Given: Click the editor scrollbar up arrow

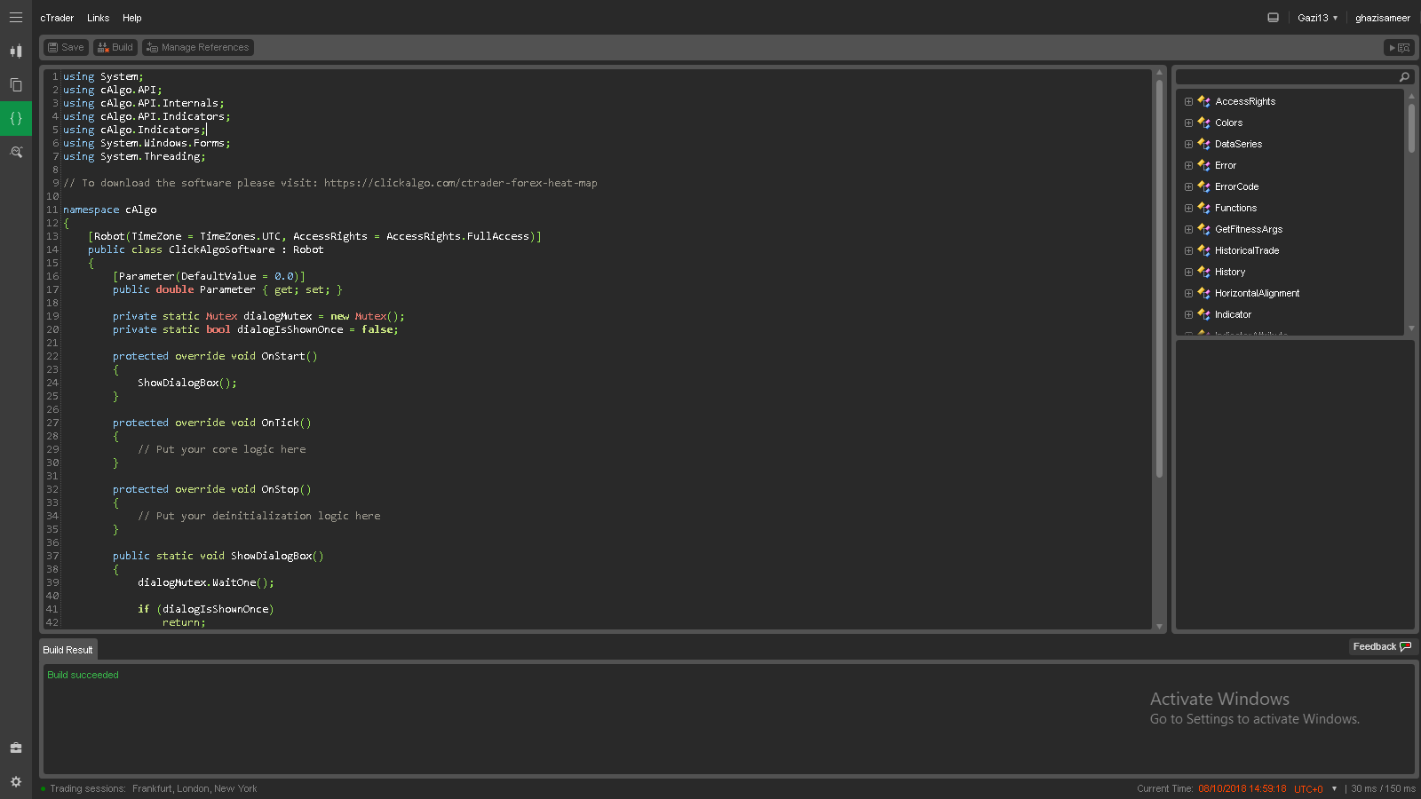Looking at the screenshot, I should (1159, 73).
